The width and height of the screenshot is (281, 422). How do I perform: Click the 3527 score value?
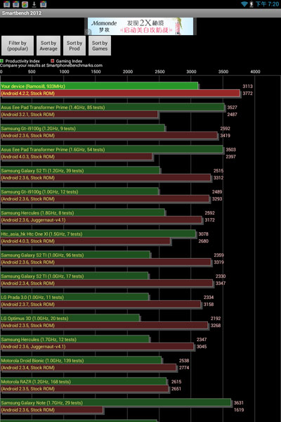point(232,107)
